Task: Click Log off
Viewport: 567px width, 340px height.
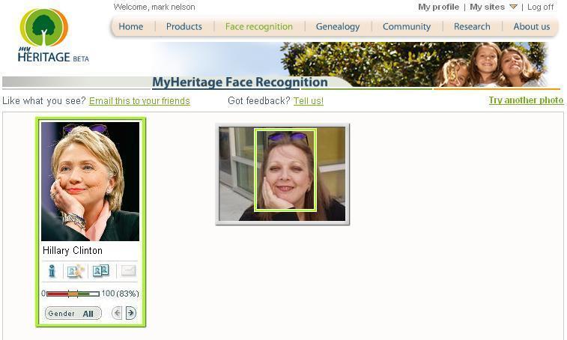Action: point(540,7)
